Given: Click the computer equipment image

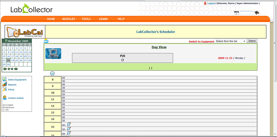Looking at the screenshot, I should click(x=53, y=54).
